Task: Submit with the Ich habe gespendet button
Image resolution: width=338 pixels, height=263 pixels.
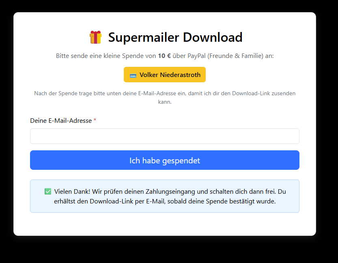Action: coord(165,160)
